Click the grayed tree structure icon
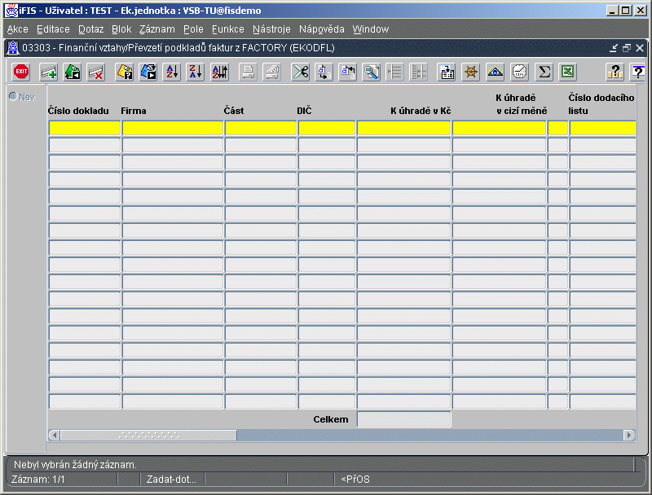 coord(418,72)
